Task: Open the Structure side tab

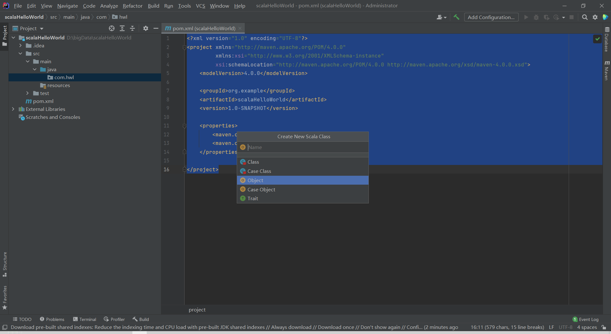Action: pos(4,264)
